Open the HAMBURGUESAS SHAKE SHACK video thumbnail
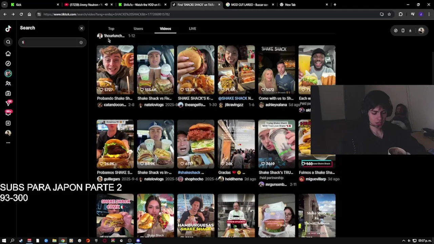Image resolution: width=434 pixels, height=244 pixels. click(x=196, y=216)
